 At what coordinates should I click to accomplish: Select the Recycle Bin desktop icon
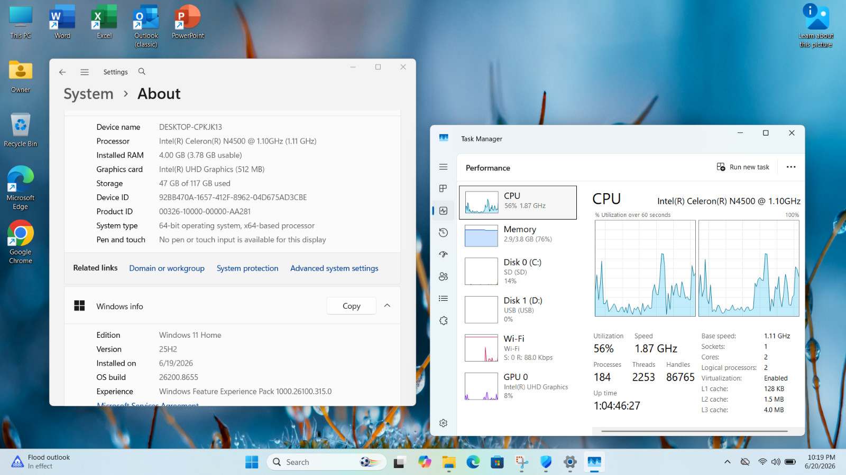pos(21,130)
